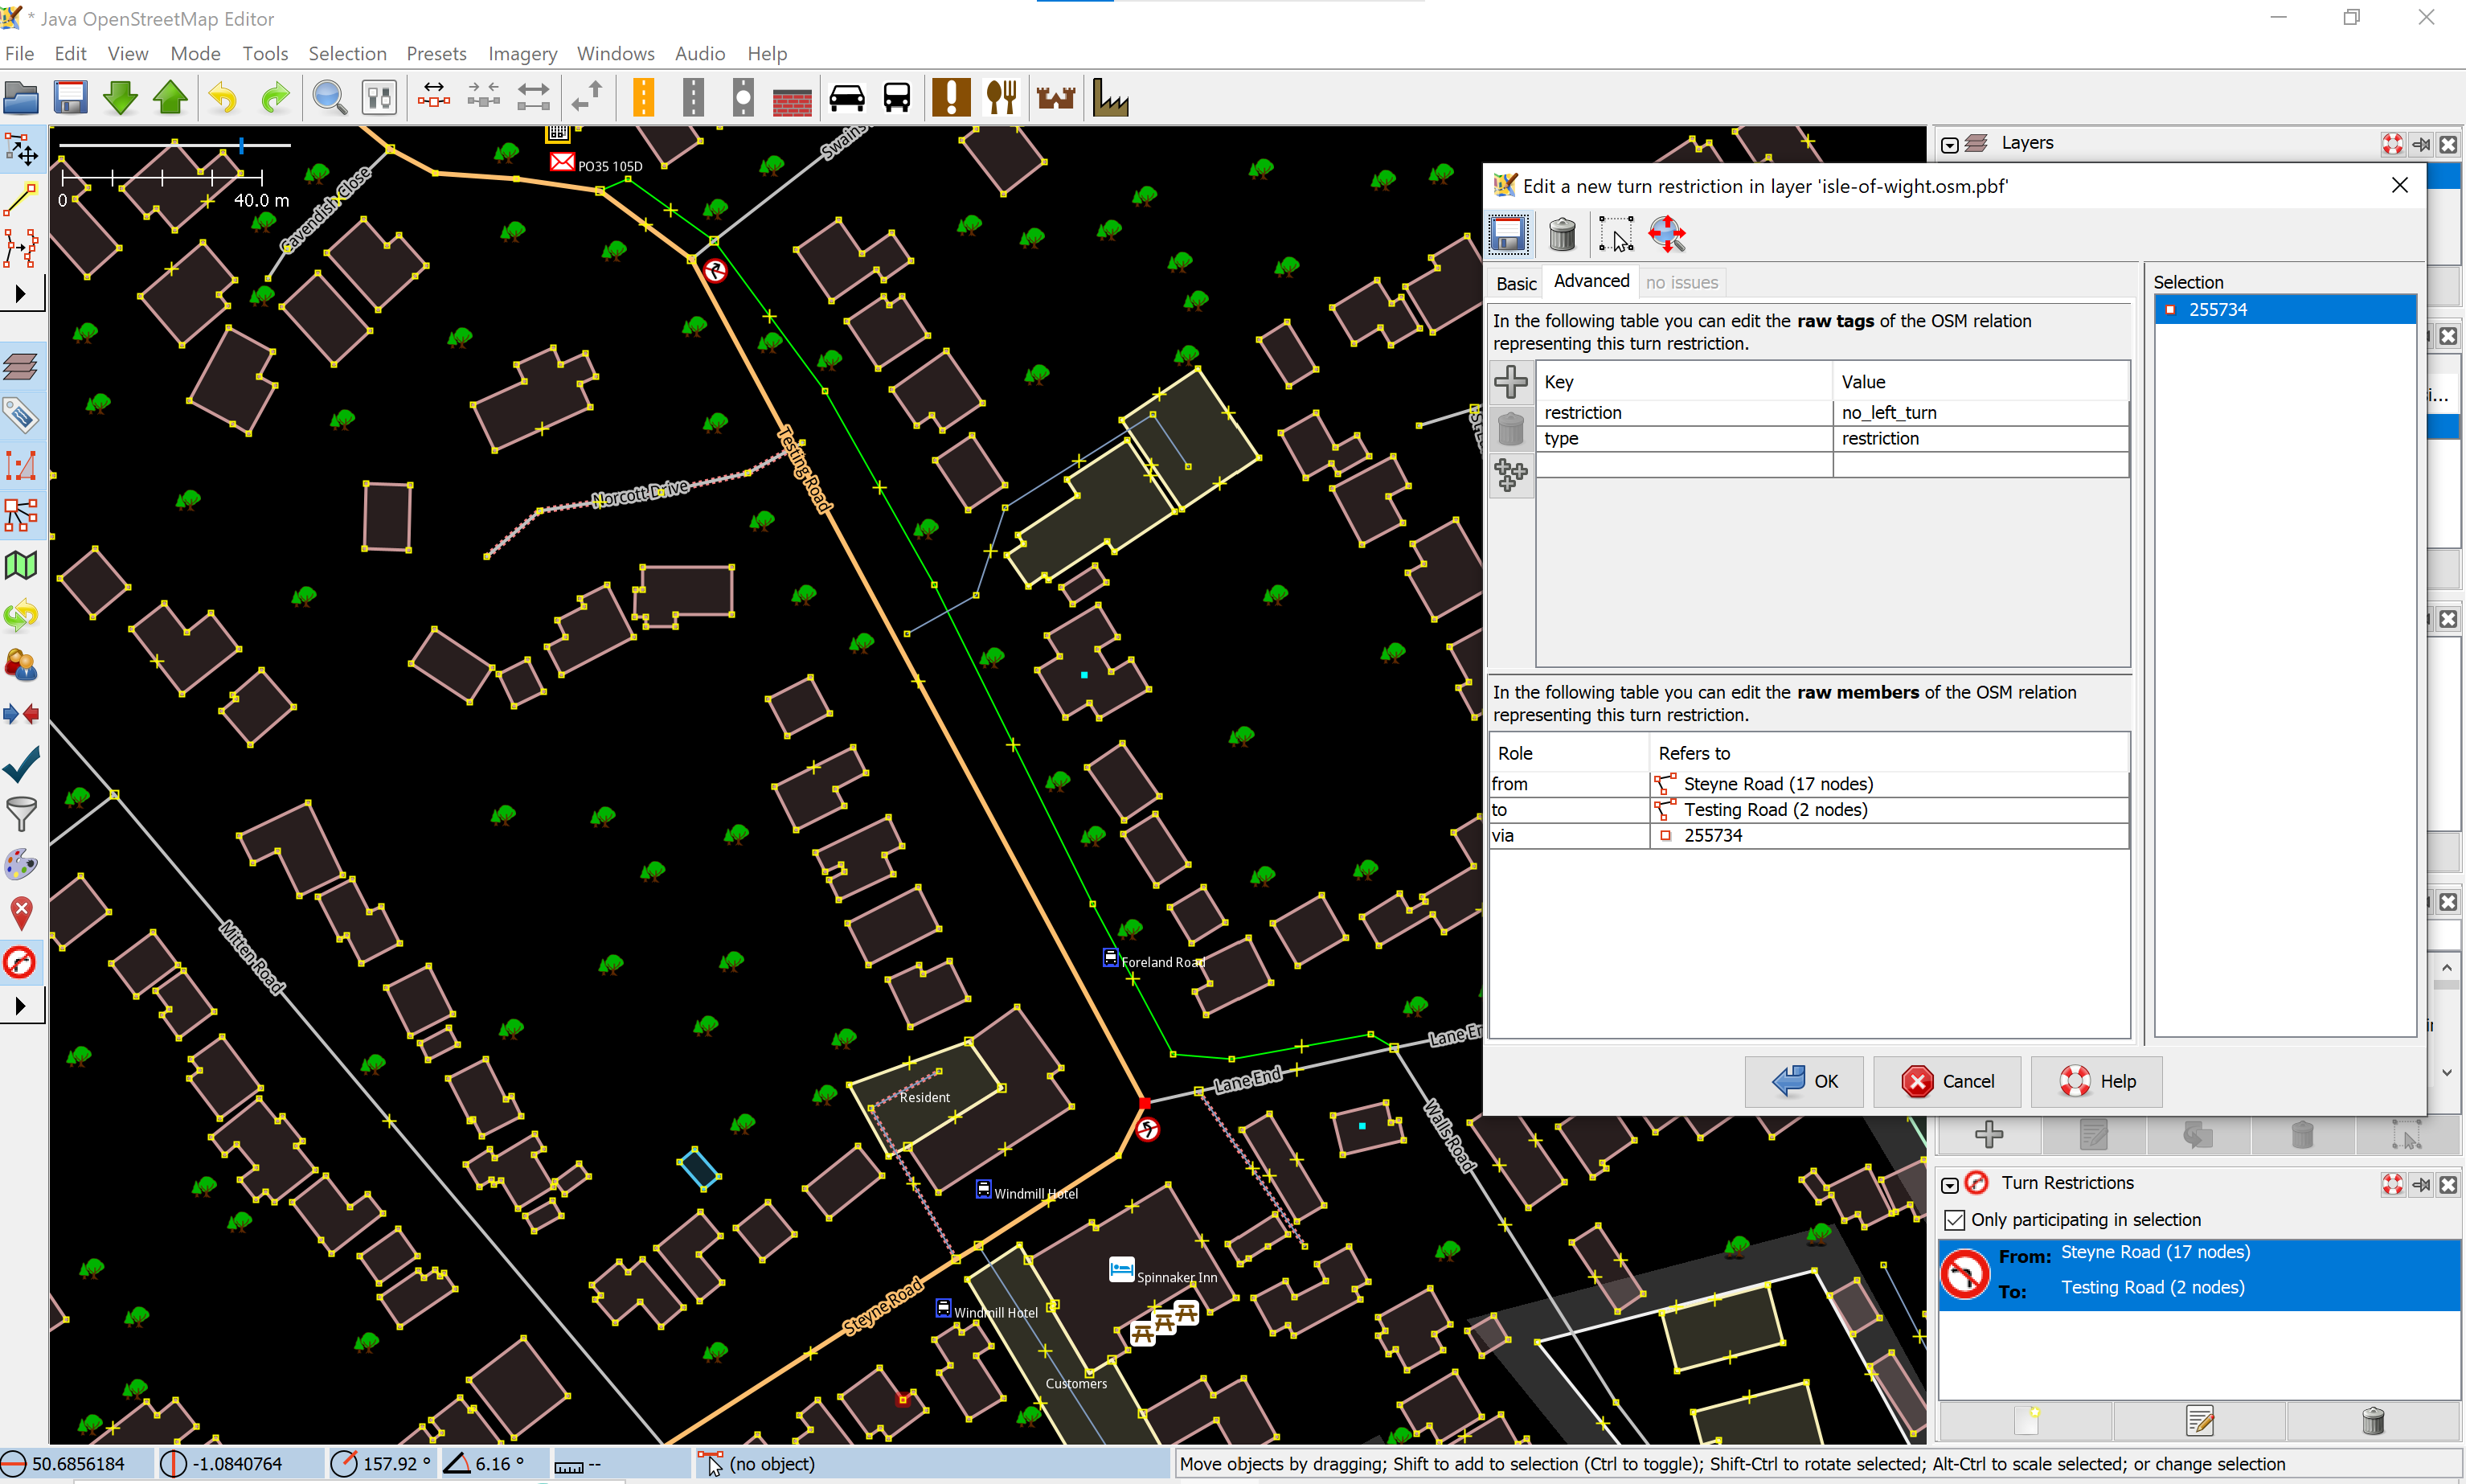Uncheck 'Only participating in selection'
This screenshot has height=1484, width=2466.
tap(1956, 1219)
